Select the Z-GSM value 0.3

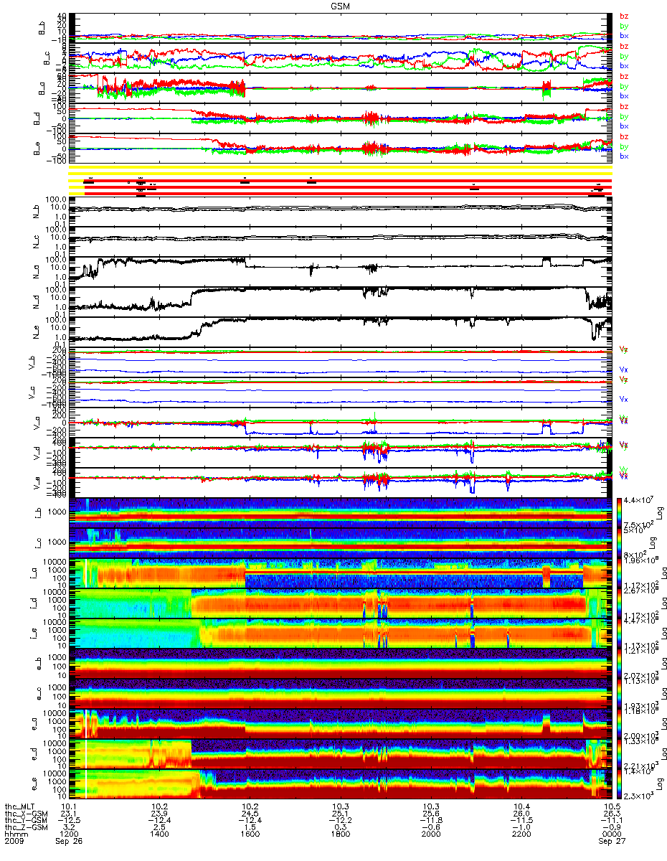340,828
